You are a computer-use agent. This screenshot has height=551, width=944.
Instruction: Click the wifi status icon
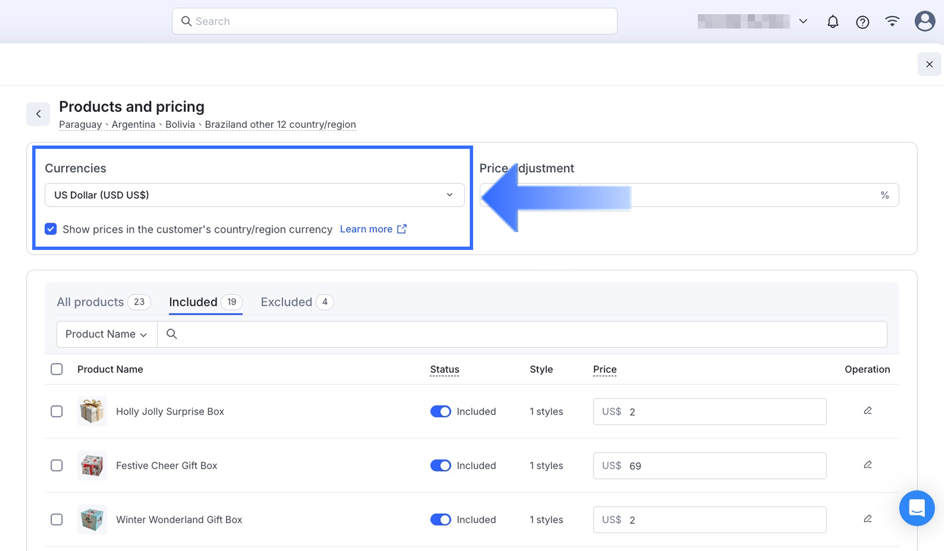point(892,22)
